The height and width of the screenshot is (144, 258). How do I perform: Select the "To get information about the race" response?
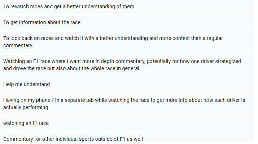(x=42, y=22)
